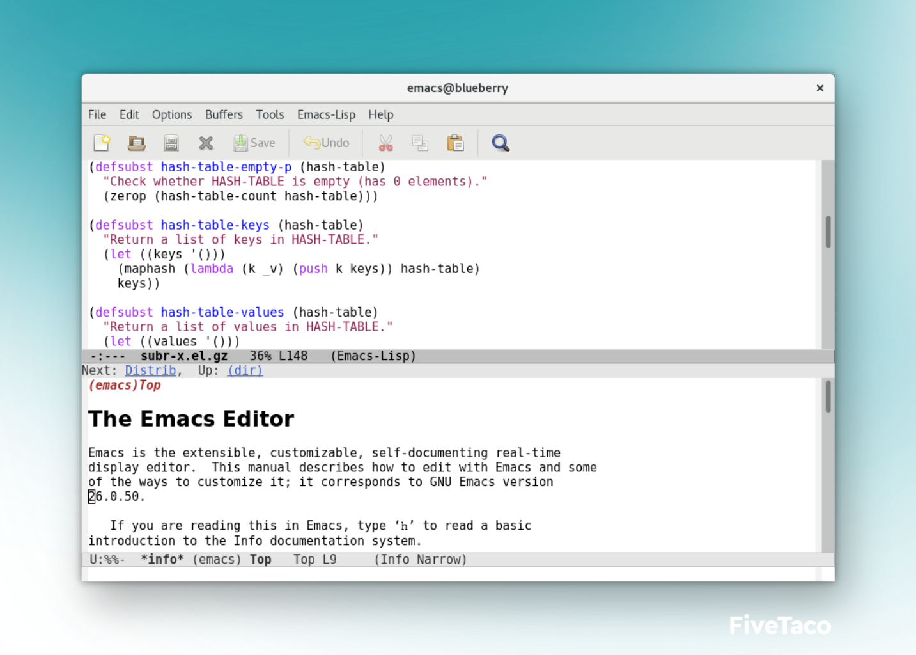Click the lambda keyword in code
The width and height of the screenshot is (916, 655).
(x=212, y=269)
